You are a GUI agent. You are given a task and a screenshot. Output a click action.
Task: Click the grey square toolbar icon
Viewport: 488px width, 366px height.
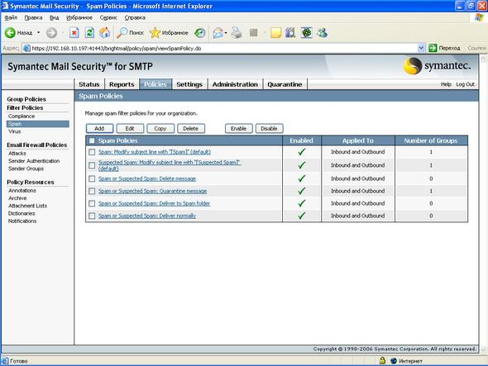(254, 33)
